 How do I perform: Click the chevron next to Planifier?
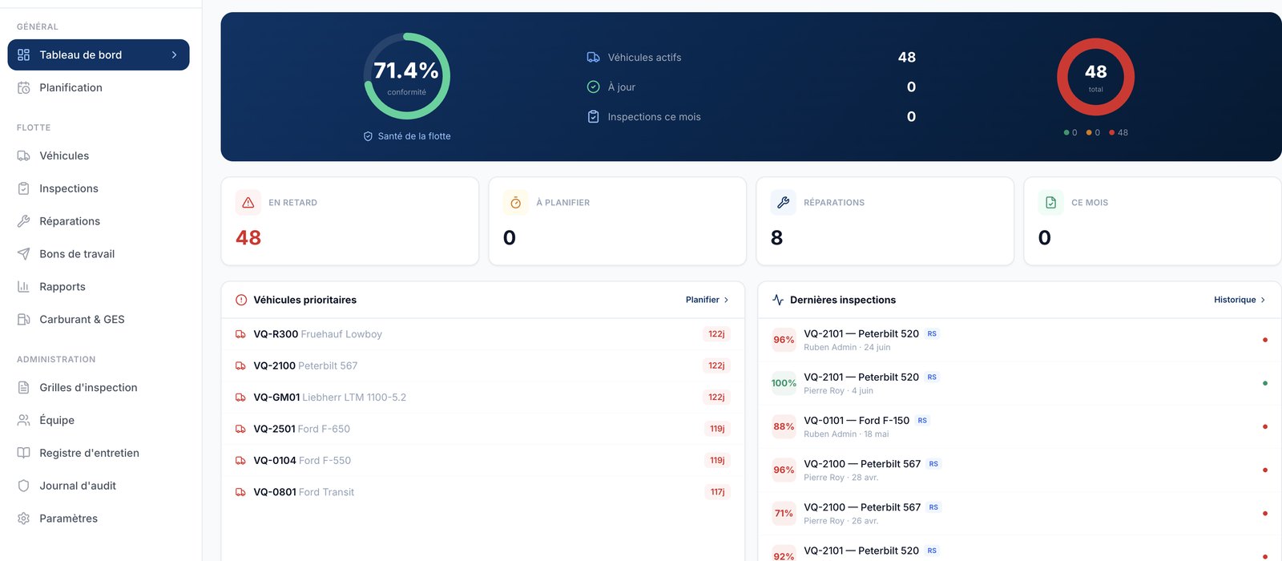726,300
